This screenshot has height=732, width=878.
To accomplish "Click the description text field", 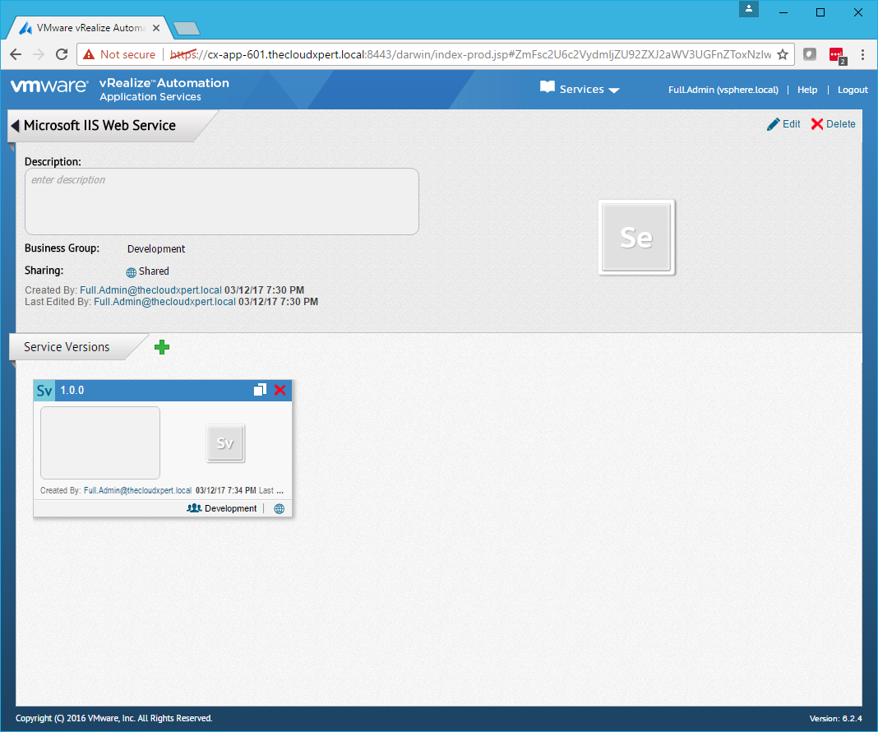I will 222,202.
